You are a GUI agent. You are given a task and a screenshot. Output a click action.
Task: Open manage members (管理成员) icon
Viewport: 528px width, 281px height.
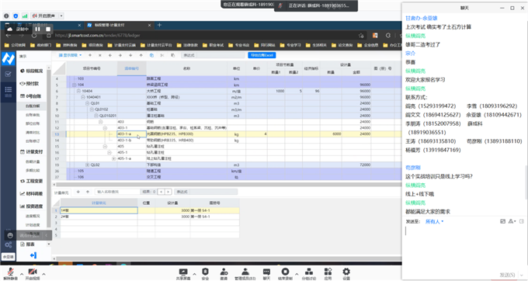[245, 273]
